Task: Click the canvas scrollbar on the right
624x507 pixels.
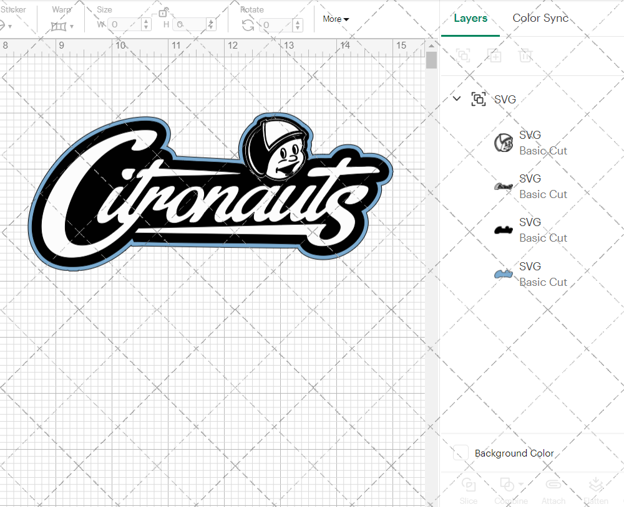Action: pyautogui.click(x=431, y=59)
